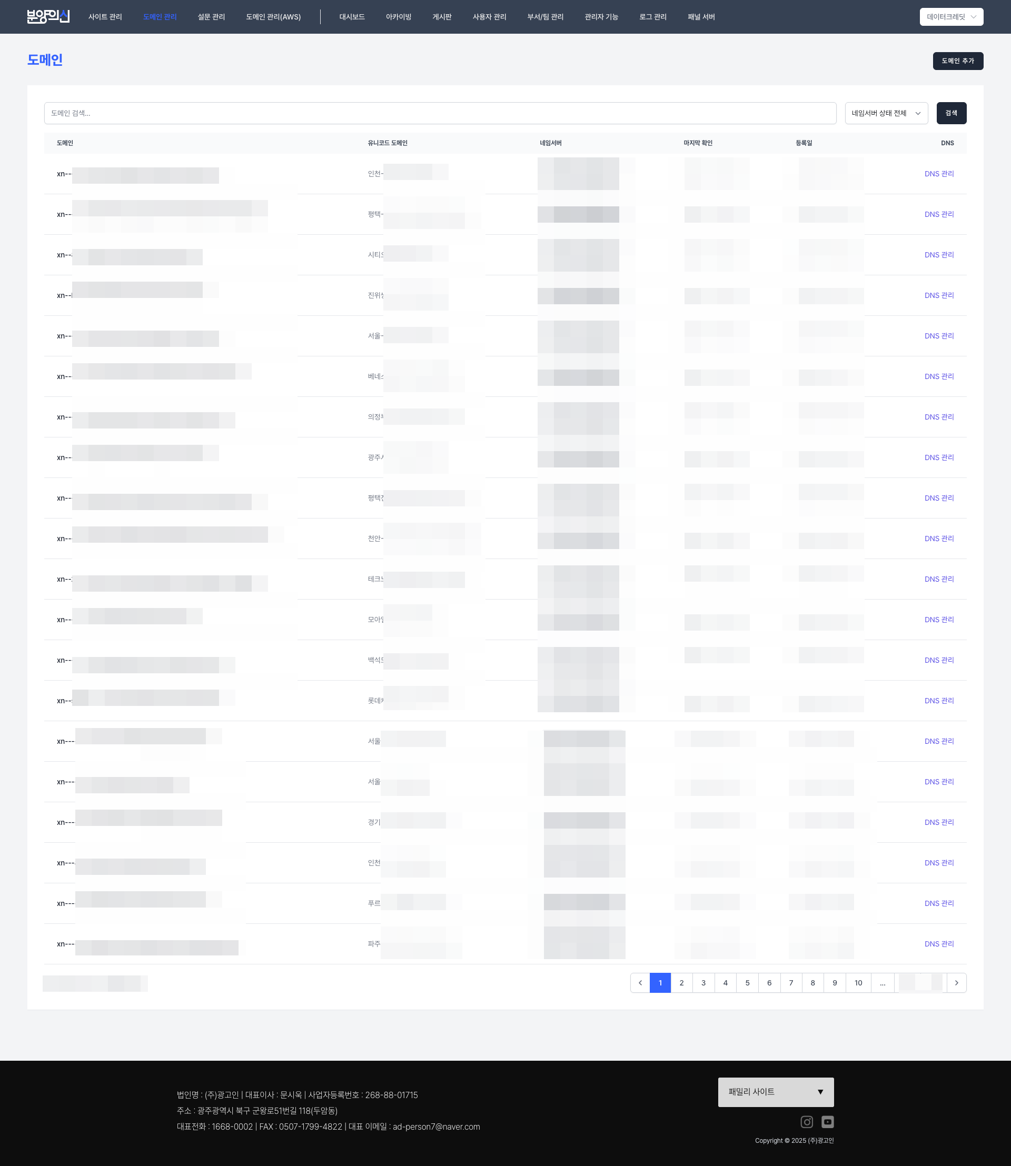This screenshot has width=1011, height=1166.
Task: Click DNS 관리 link in last row
Action: click(939, 944)
